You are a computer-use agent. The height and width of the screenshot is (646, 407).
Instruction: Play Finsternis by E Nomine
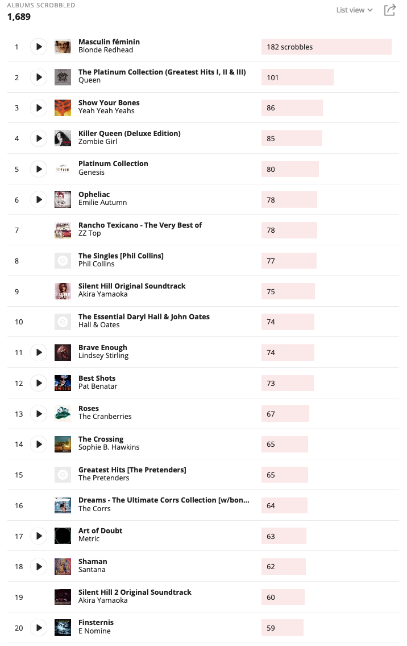pyautogui.click(x=39, y=627)
